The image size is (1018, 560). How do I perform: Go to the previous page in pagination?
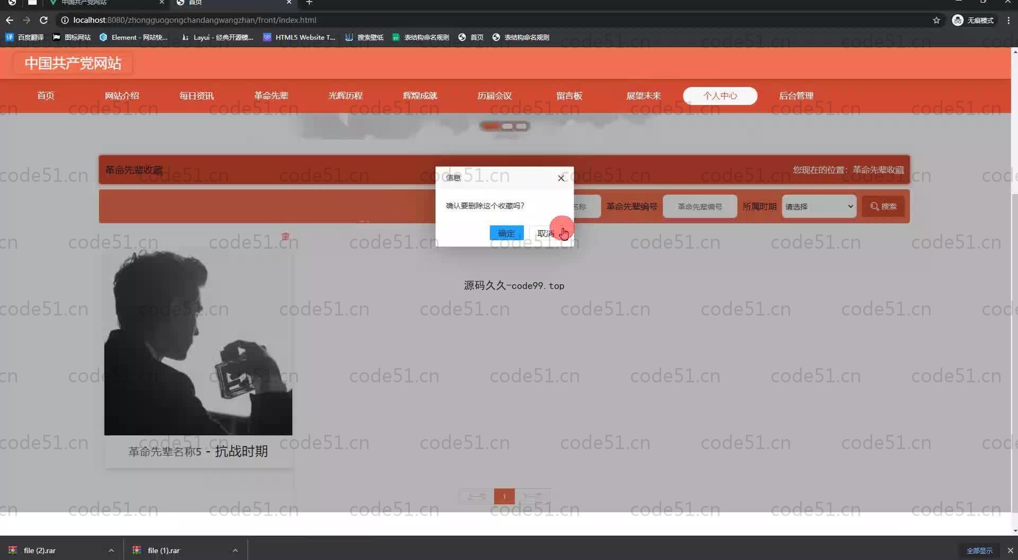(x=476, y=496)
